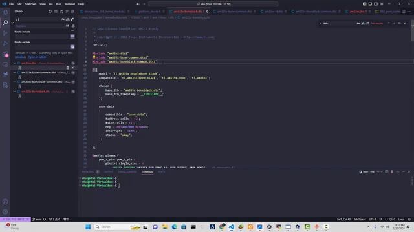Open the Source Control view
The image size is (414, 232).
5,33
